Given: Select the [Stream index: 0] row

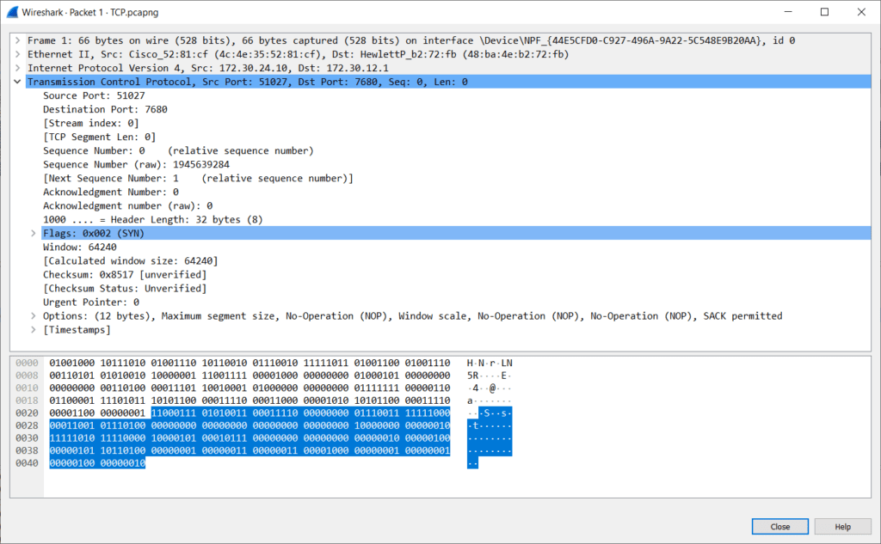Looking at the screenshot, I should point(90,123).
